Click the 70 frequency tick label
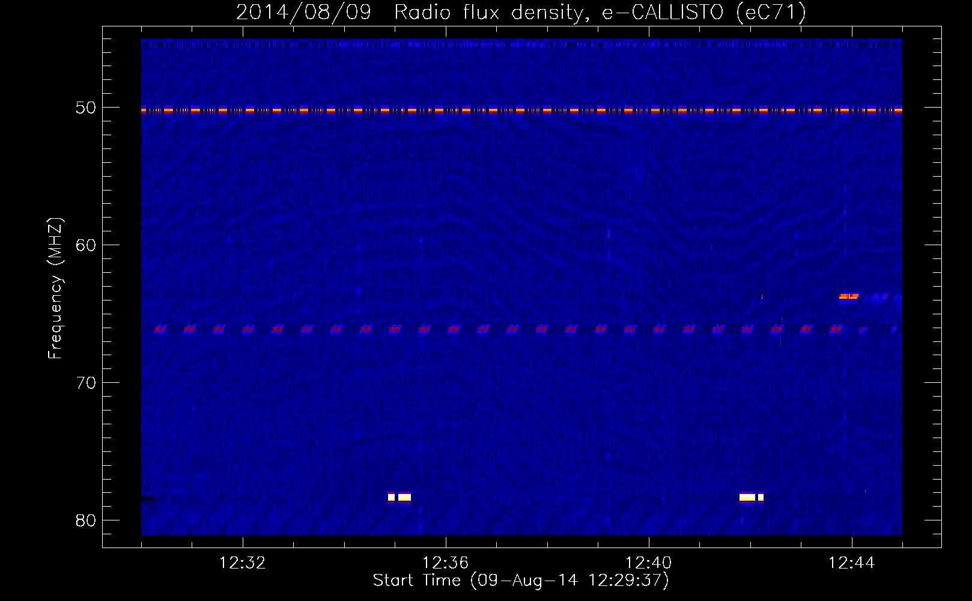The image size is (972, 601). coord(86,383)
